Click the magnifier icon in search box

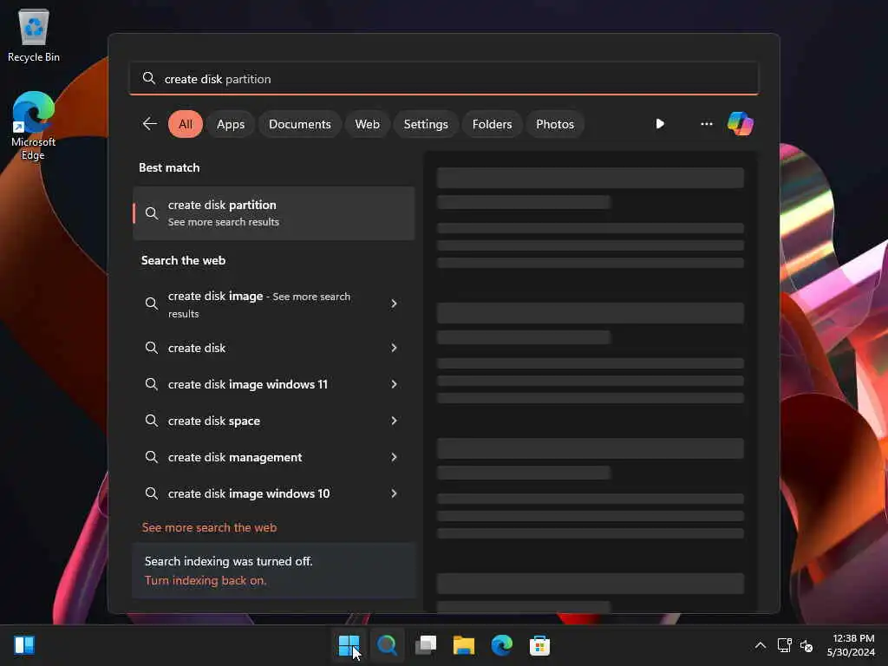coord(149,78)
